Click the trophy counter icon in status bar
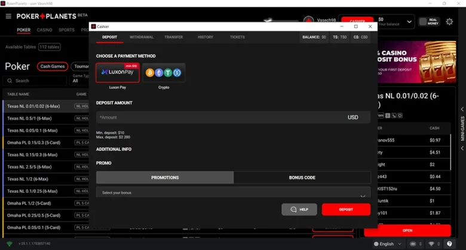The width and height of the screenshot is (466, 250). tap(431, 244)
